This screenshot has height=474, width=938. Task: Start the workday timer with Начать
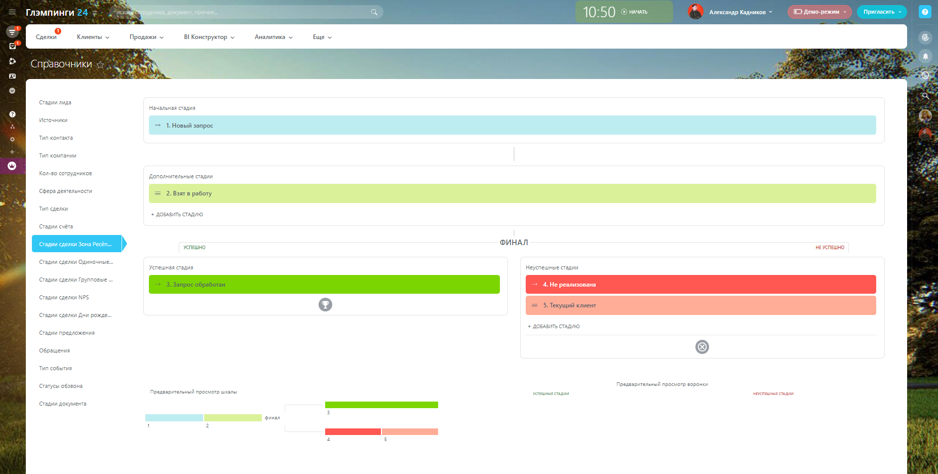click(x=635, y=12)
